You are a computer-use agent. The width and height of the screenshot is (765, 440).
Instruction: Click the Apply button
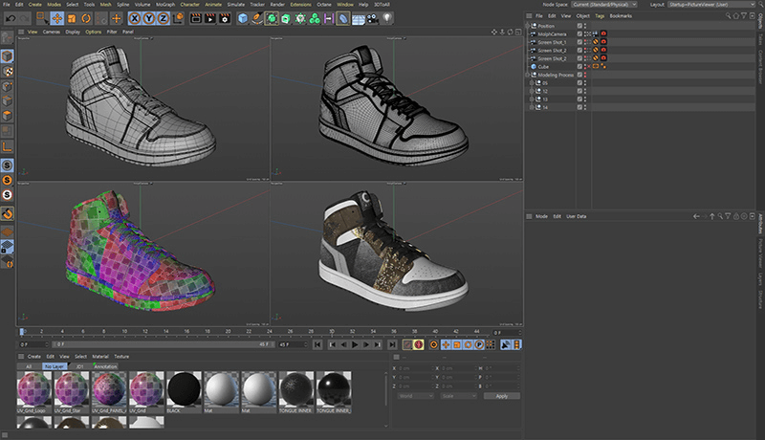[x=501, y=396]
